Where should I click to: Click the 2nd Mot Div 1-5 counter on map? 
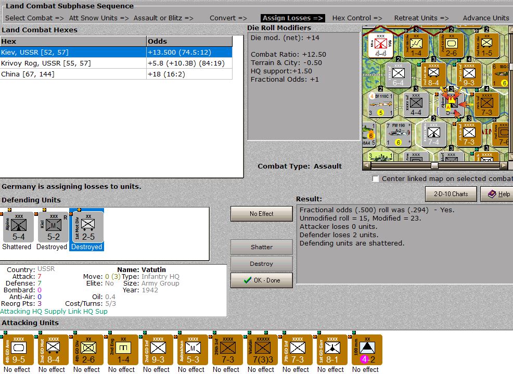point(486,46)
